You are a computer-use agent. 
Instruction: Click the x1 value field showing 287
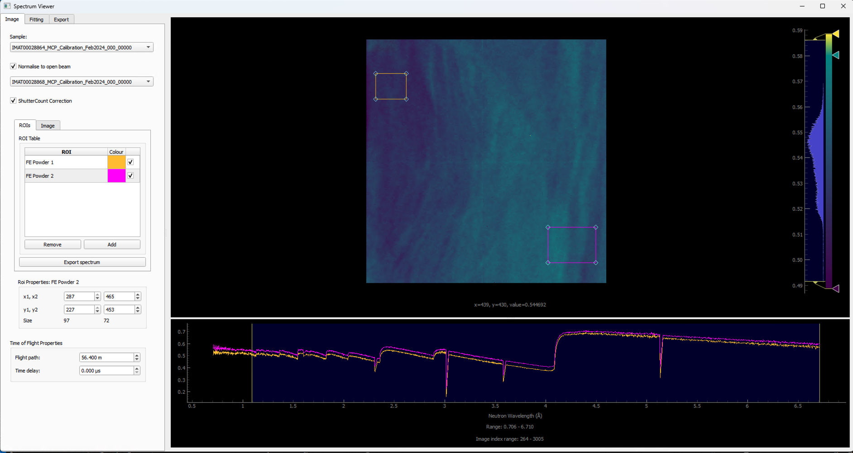click(x=79, y=297)
